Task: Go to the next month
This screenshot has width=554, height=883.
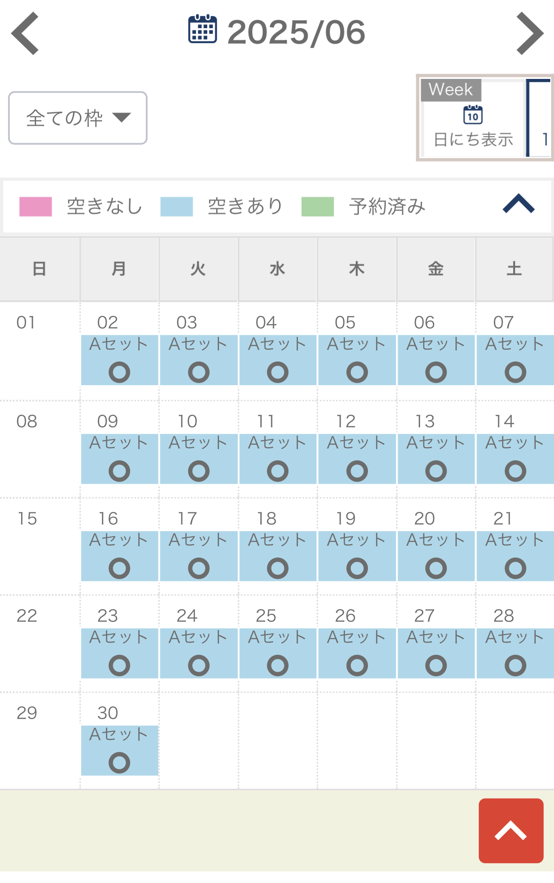Action: pyautogui.click(x=530, y=33)
